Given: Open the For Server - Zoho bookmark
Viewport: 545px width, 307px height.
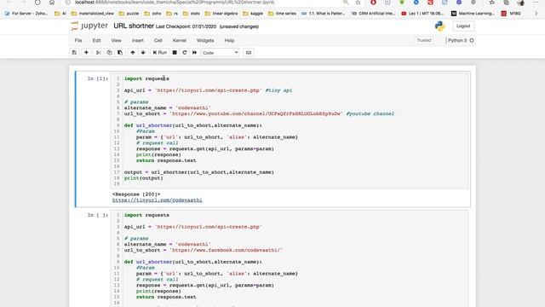Looking at the screenshot, I should click(26, 14).
